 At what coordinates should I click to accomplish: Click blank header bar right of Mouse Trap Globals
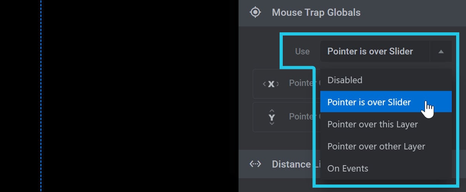(413, 13)
